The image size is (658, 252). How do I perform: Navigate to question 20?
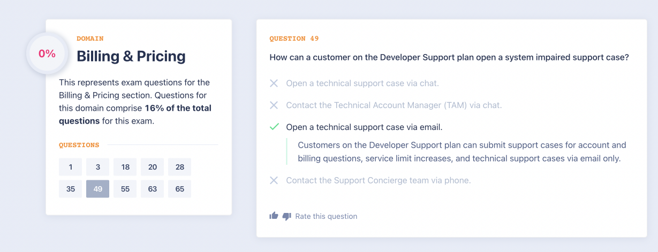click(153, 167)
